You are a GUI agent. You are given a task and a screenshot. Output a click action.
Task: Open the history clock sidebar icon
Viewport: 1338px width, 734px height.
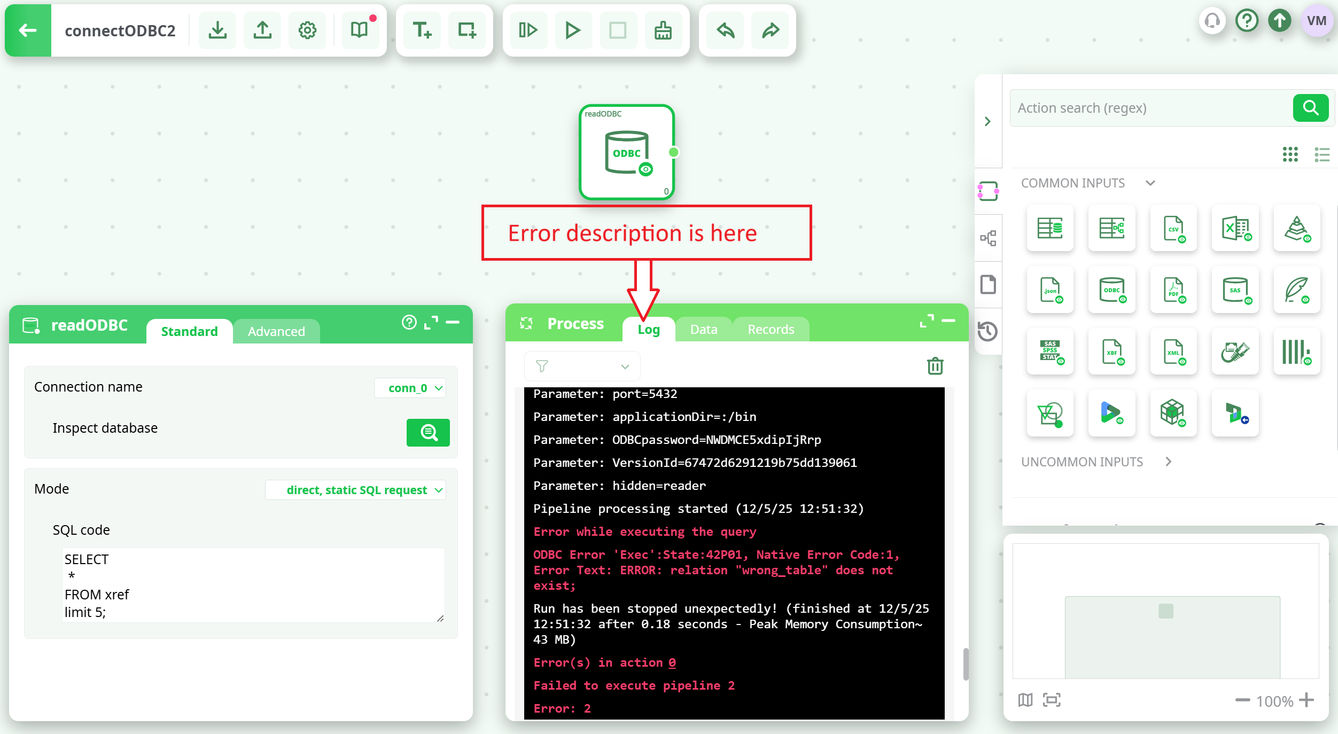coord(987,331)
